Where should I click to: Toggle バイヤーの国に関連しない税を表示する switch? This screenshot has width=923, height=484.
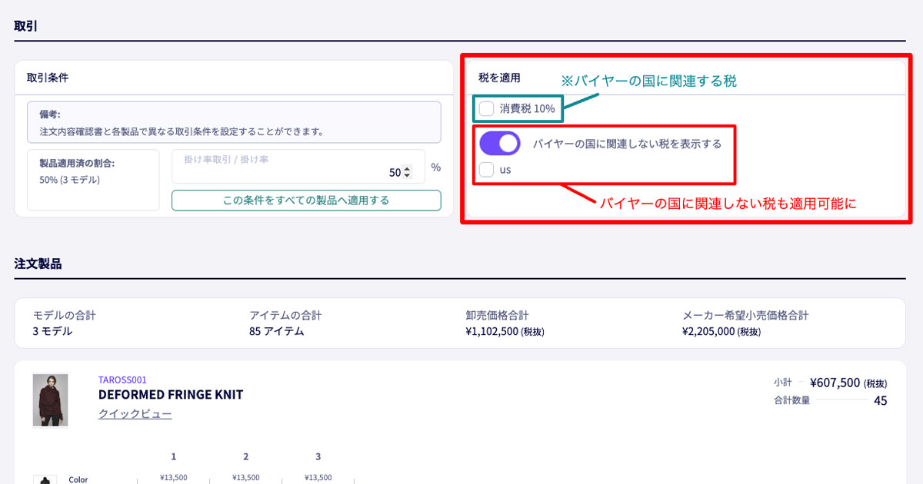coord(500,143)
